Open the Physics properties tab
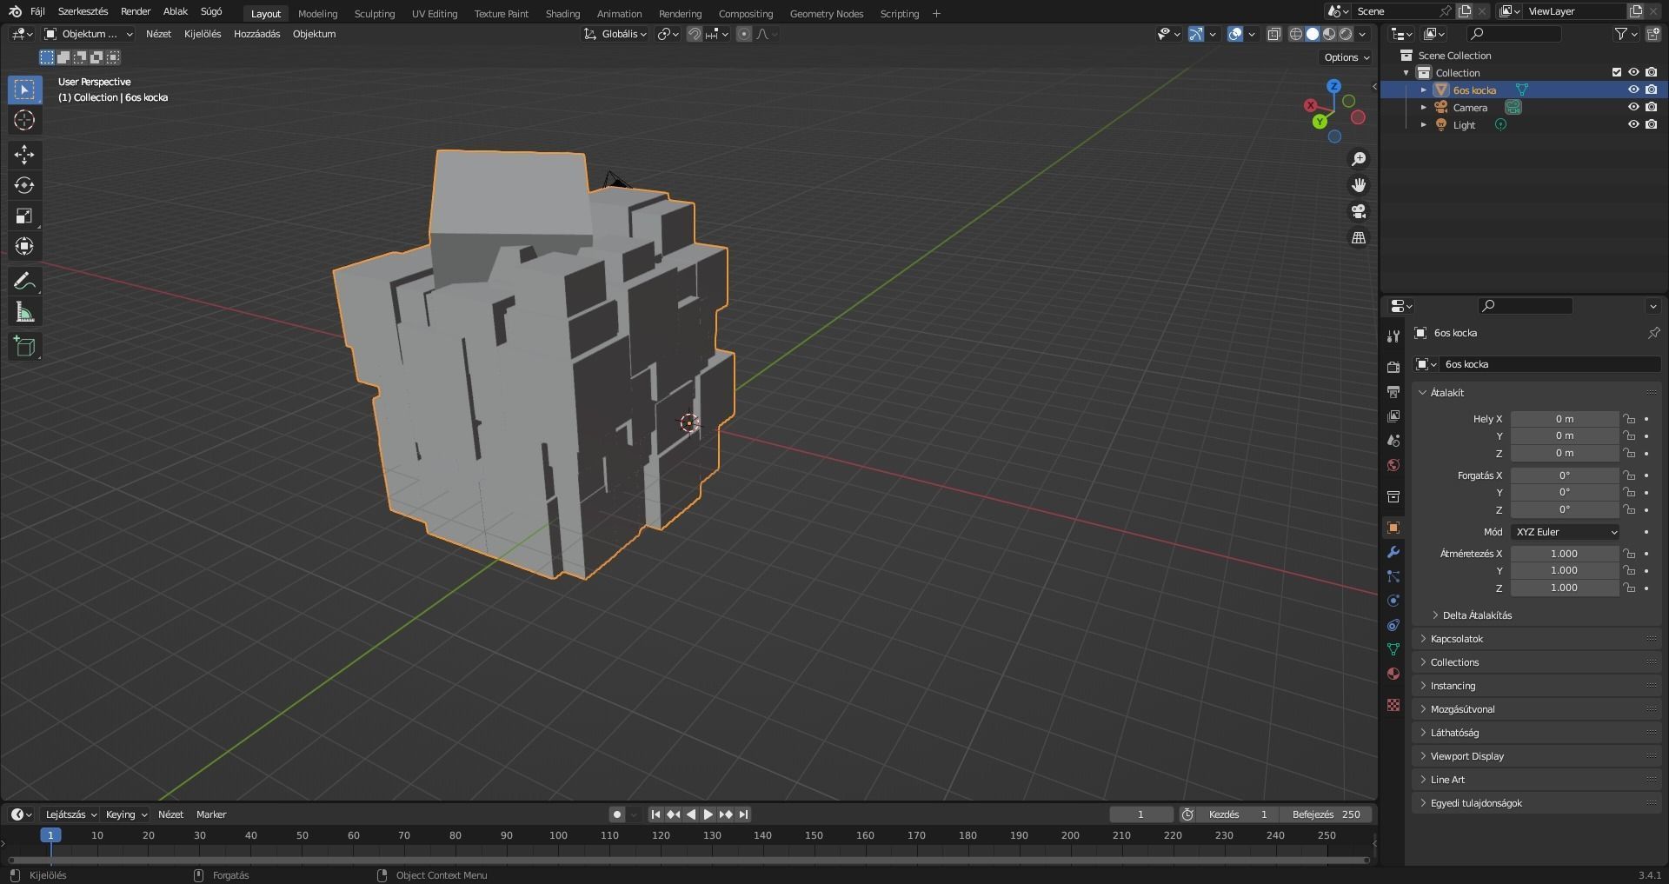Image resolution: width=1669 pixels, height=884 pixels. [1393, 601]
